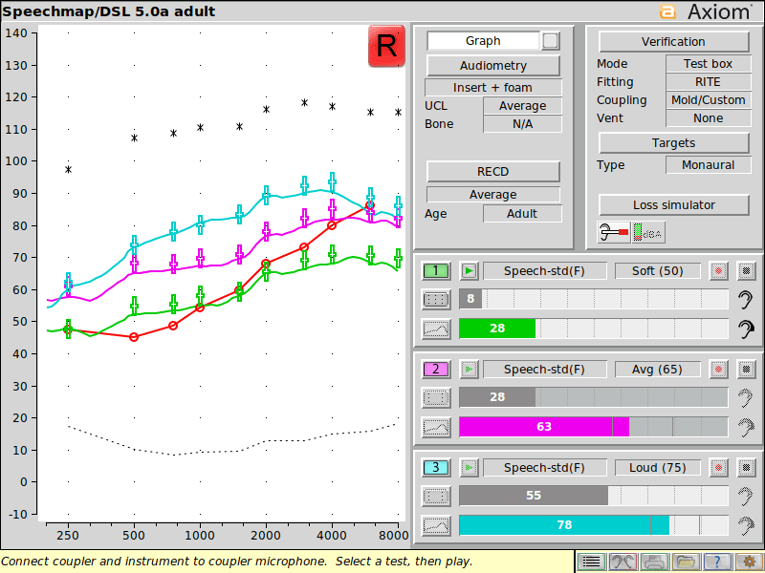
Task: Open help with the question mark icon
Action: tap(716, 562)
